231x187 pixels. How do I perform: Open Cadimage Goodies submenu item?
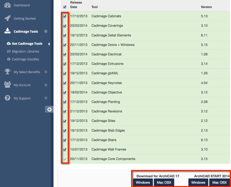(x=25, y=59)
